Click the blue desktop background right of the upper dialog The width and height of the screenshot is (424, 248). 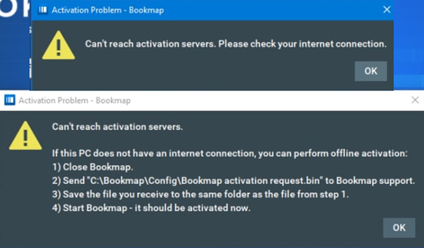[408, 44]
